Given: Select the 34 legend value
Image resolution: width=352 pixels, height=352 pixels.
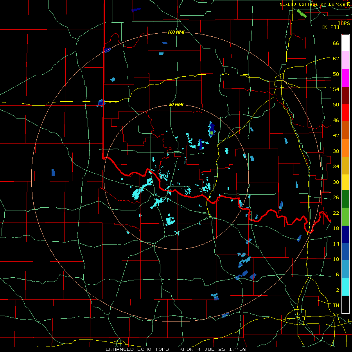Looking at the screenshot, I should tap(336, 167).
